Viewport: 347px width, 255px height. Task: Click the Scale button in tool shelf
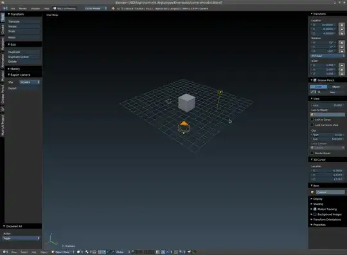24,31
